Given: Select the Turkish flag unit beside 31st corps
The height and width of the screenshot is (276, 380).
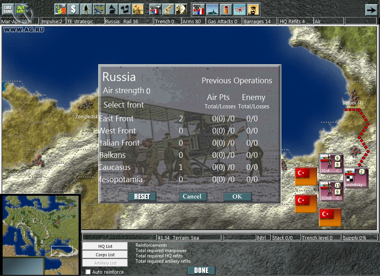Looking at the screenshot, I should coord(306,176).
